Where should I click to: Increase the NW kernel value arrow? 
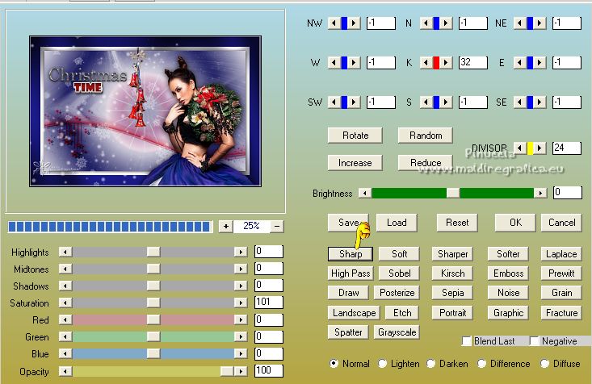pyautogui.click(x=354, y=23)
